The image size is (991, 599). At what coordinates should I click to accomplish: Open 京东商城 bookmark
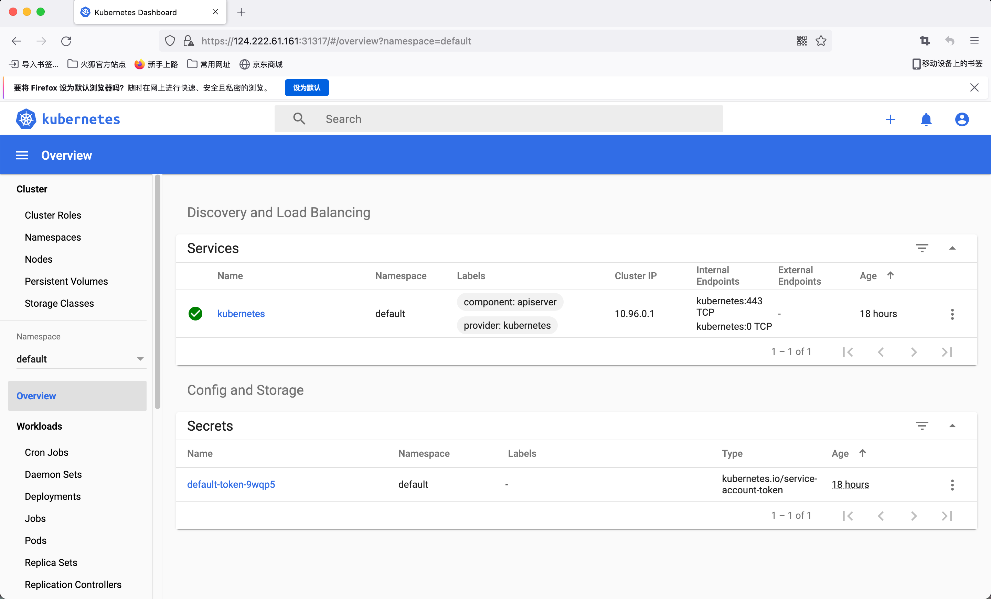tap(261, 64)
